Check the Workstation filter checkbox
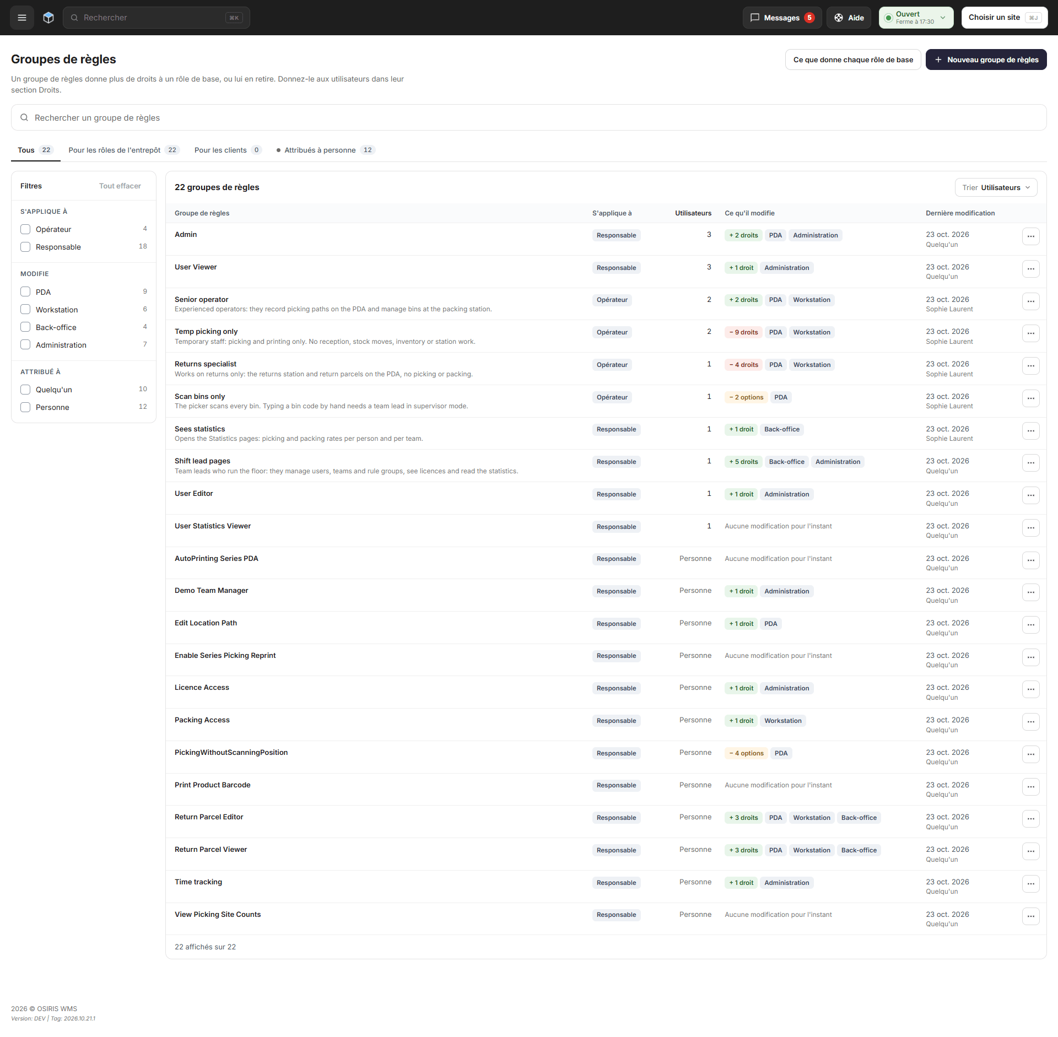The width and height of the screenshot is (1058, 1037). [x=25, y=310]
